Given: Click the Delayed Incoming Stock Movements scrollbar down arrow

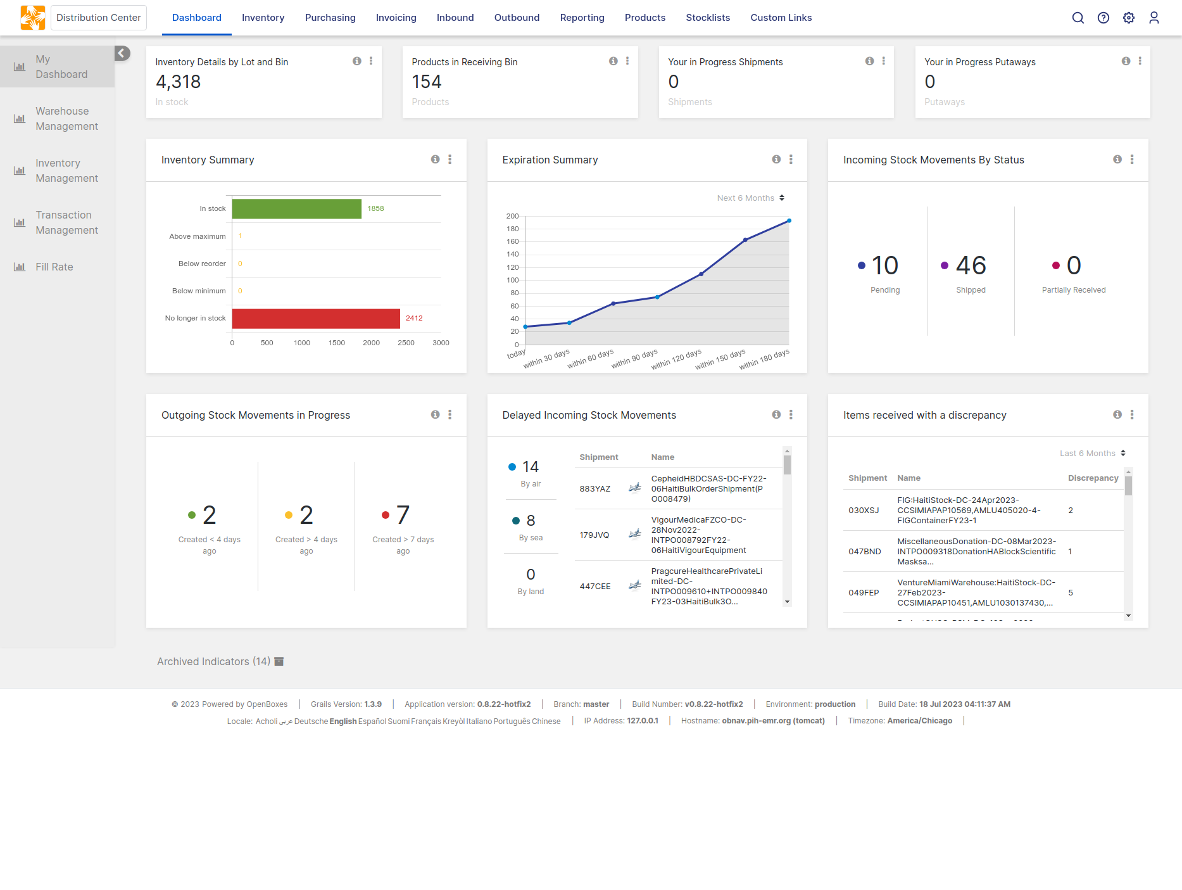Looking at the screenshot, I should 787,602.
